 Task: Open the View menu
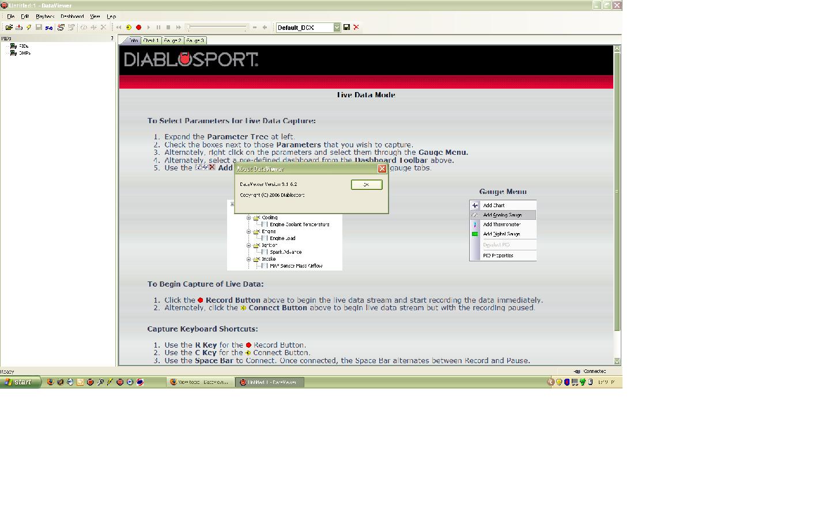95,17
